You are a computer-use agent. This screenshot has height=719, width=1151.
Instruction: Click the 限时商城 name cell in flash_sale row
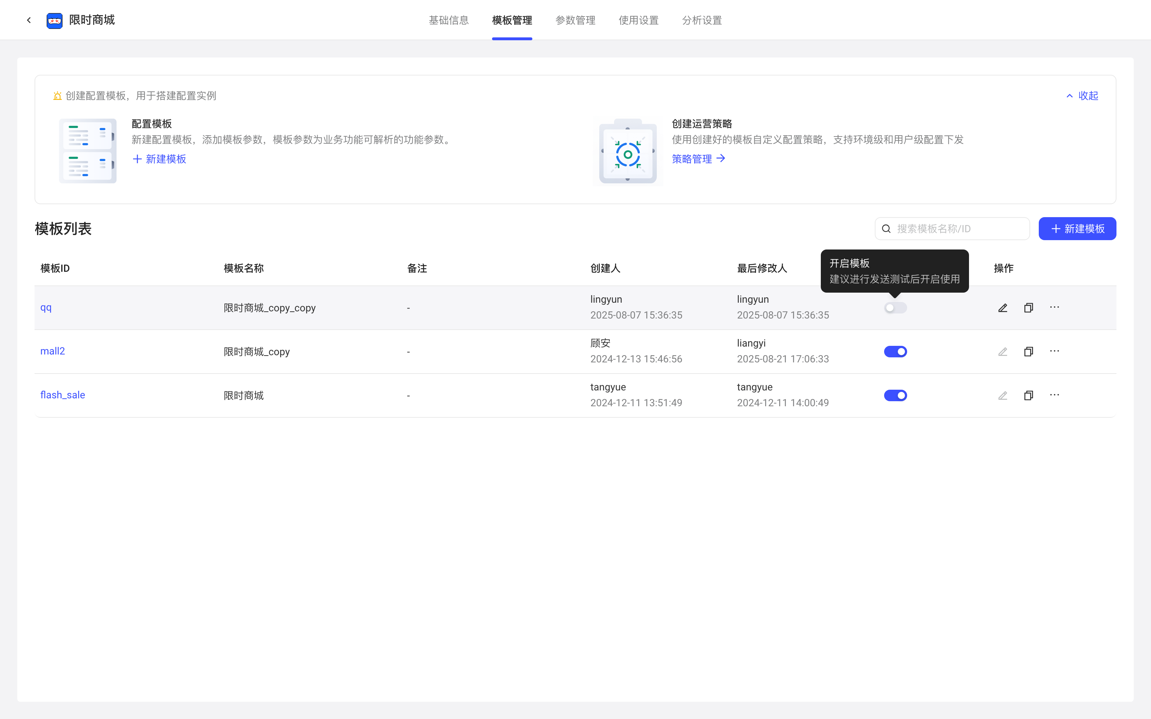coord(244,395)
